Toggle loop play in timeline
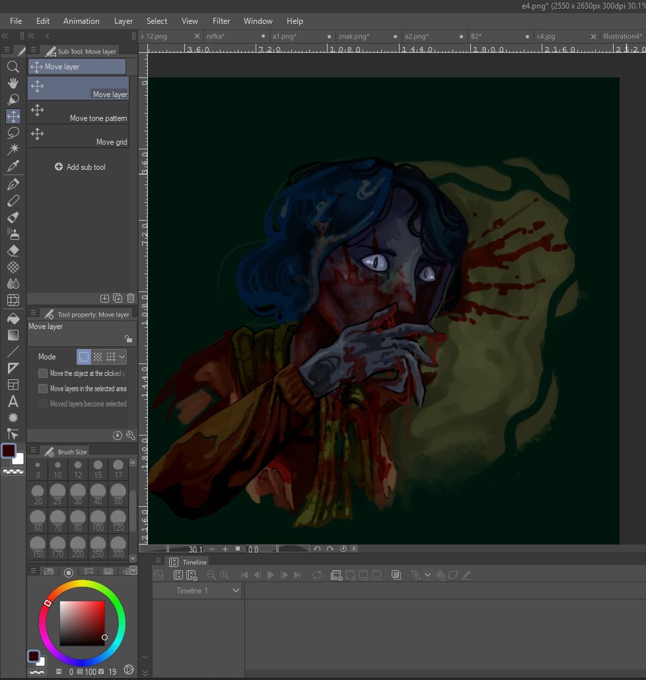 pos(317,575)
